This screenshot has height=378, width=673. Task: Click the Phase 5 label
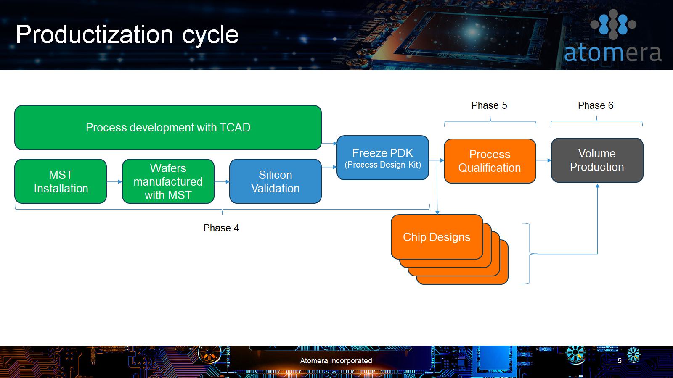(489, 105)
